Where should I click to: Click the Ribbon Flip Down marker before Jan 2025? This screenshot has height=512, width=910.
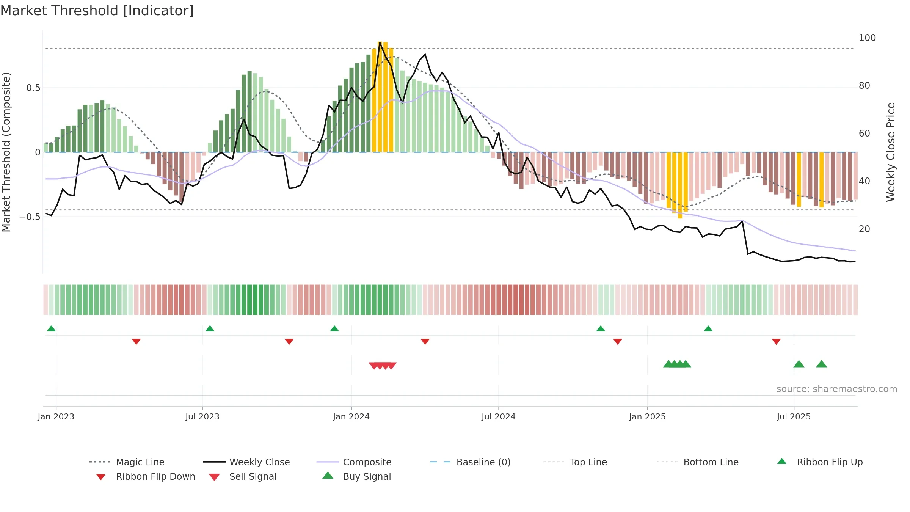[x=618, y=342]
